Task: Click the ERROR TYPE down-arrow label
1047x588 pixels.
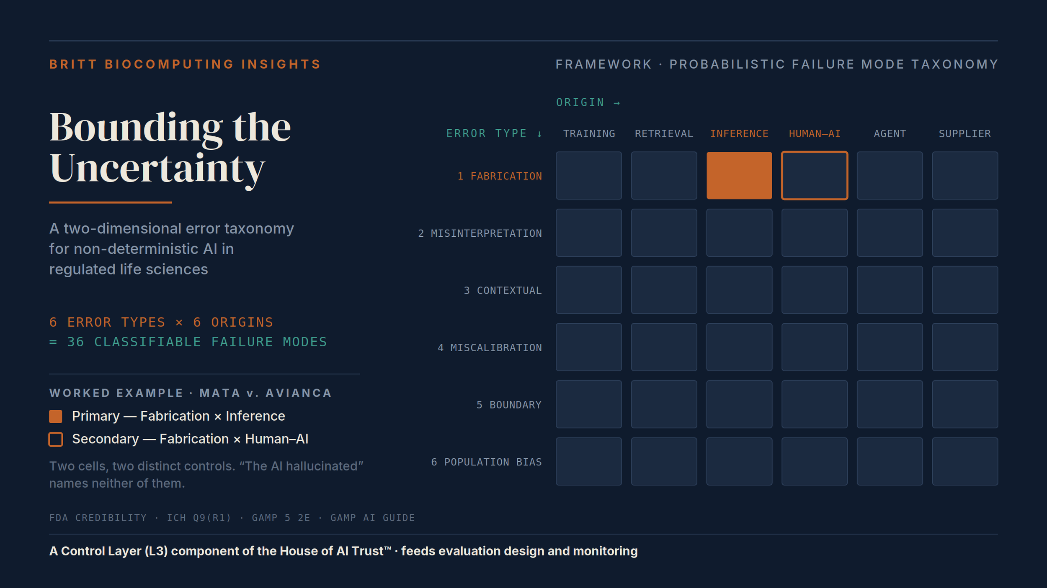Action: 494,133
